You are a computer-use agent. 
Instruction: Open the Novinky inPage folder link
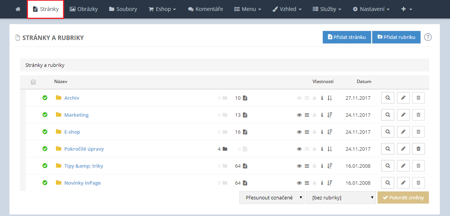82,183
